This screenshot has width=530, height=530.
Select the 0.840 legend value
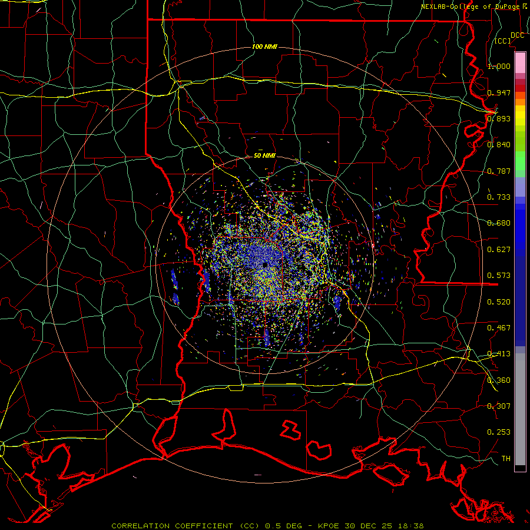(499, 145)
